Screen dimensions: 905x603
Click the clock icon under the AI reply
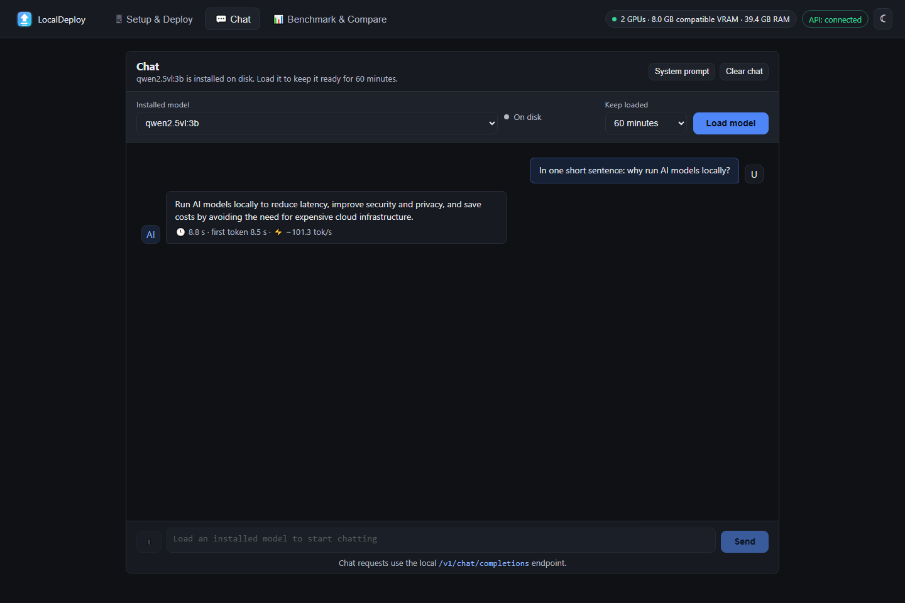coord(180,232)
